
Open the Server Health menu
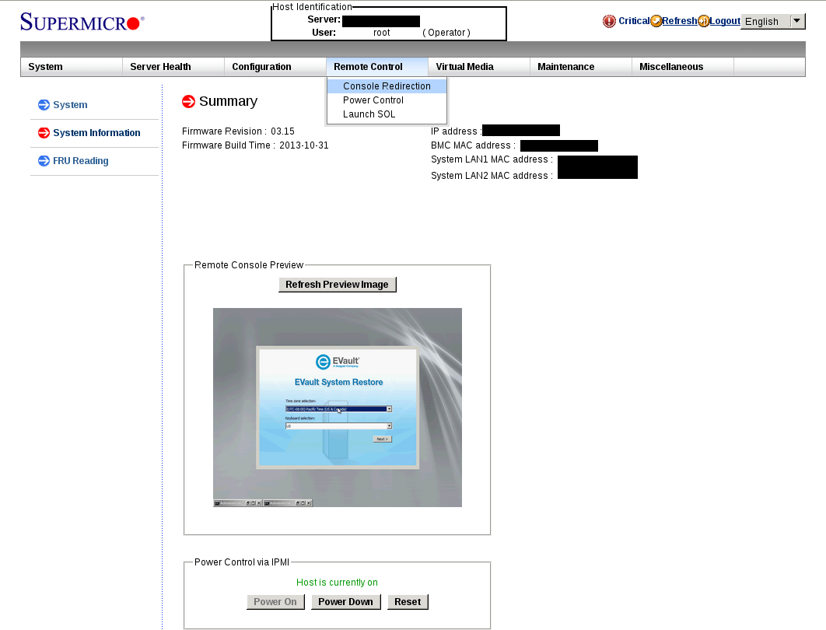pyautogui.click(x=173, y=67)
